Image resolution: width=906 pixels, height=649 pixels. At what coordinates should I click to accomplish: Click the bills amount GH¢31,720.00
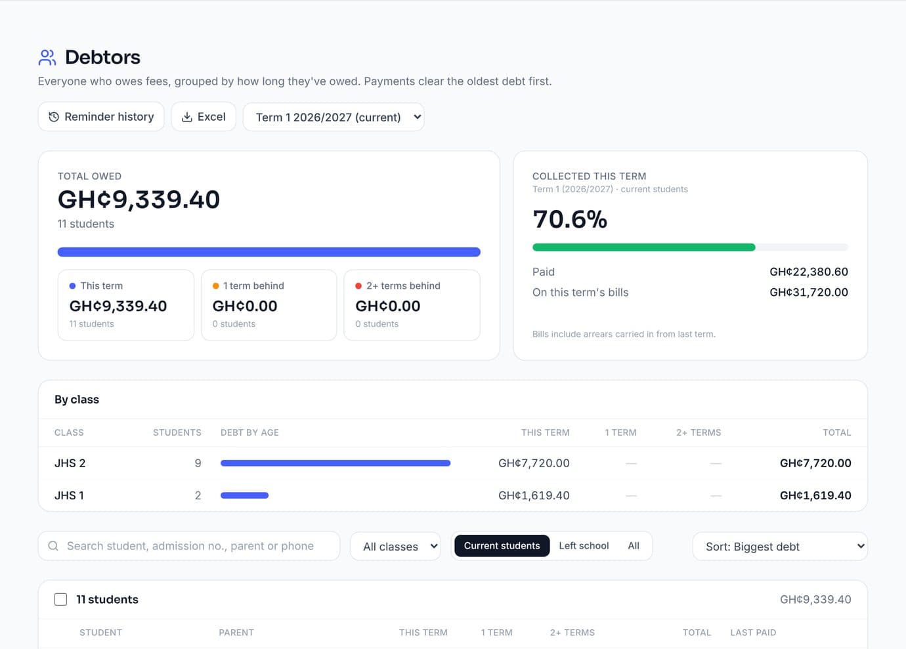click(x=809, y=292)
